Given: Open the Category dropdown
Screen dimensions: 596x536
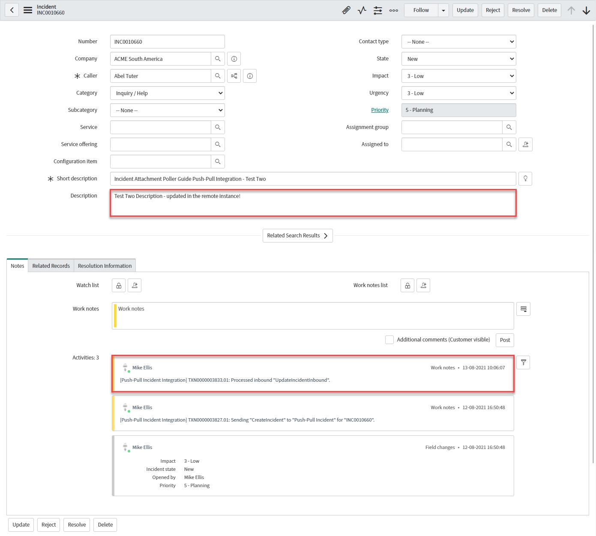Looking at the screenshot, I should point(168,93).
